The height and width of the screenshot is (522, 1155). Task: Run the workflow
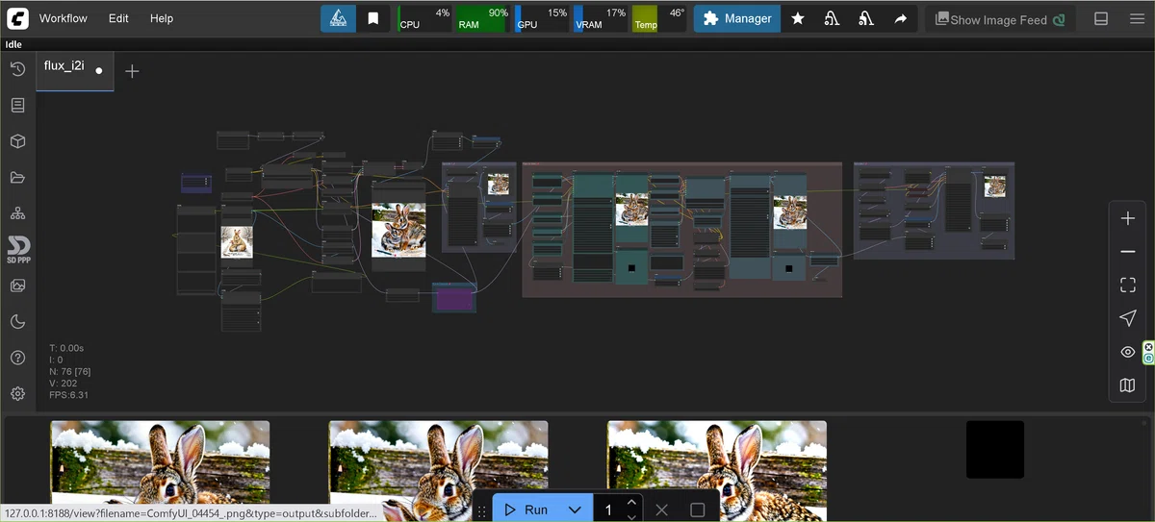pos(526,510)
